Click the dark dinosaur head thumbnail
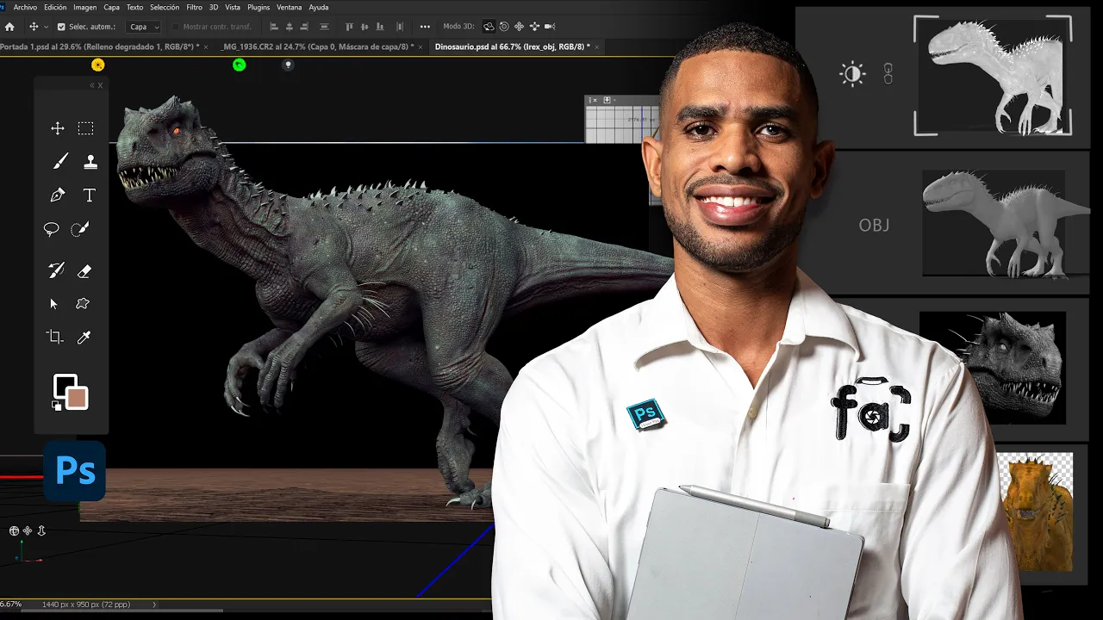 point(993,366)
